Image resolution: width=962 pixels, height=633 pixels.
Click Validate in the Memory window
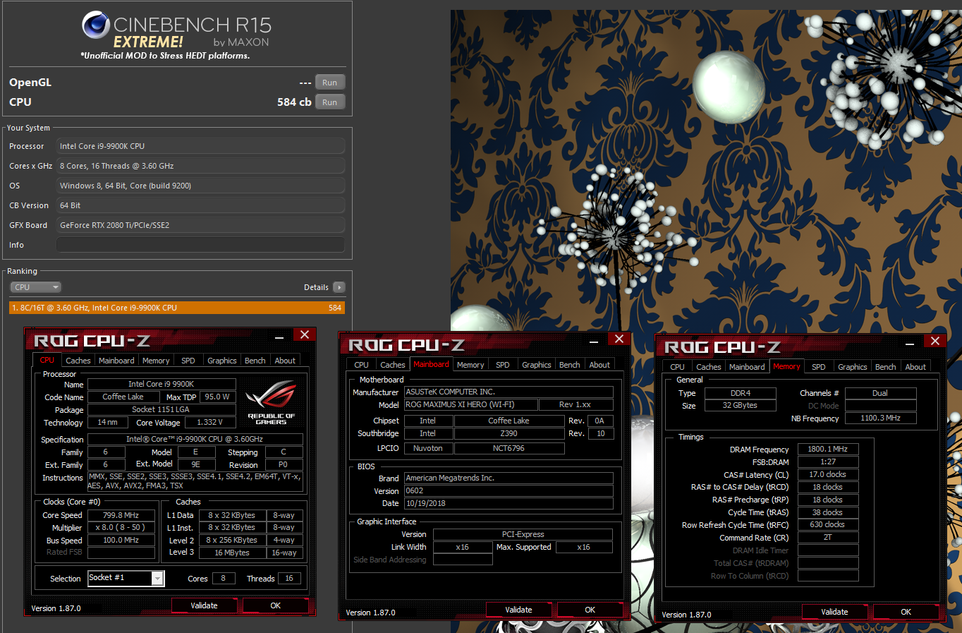click(x=835, y=612)
